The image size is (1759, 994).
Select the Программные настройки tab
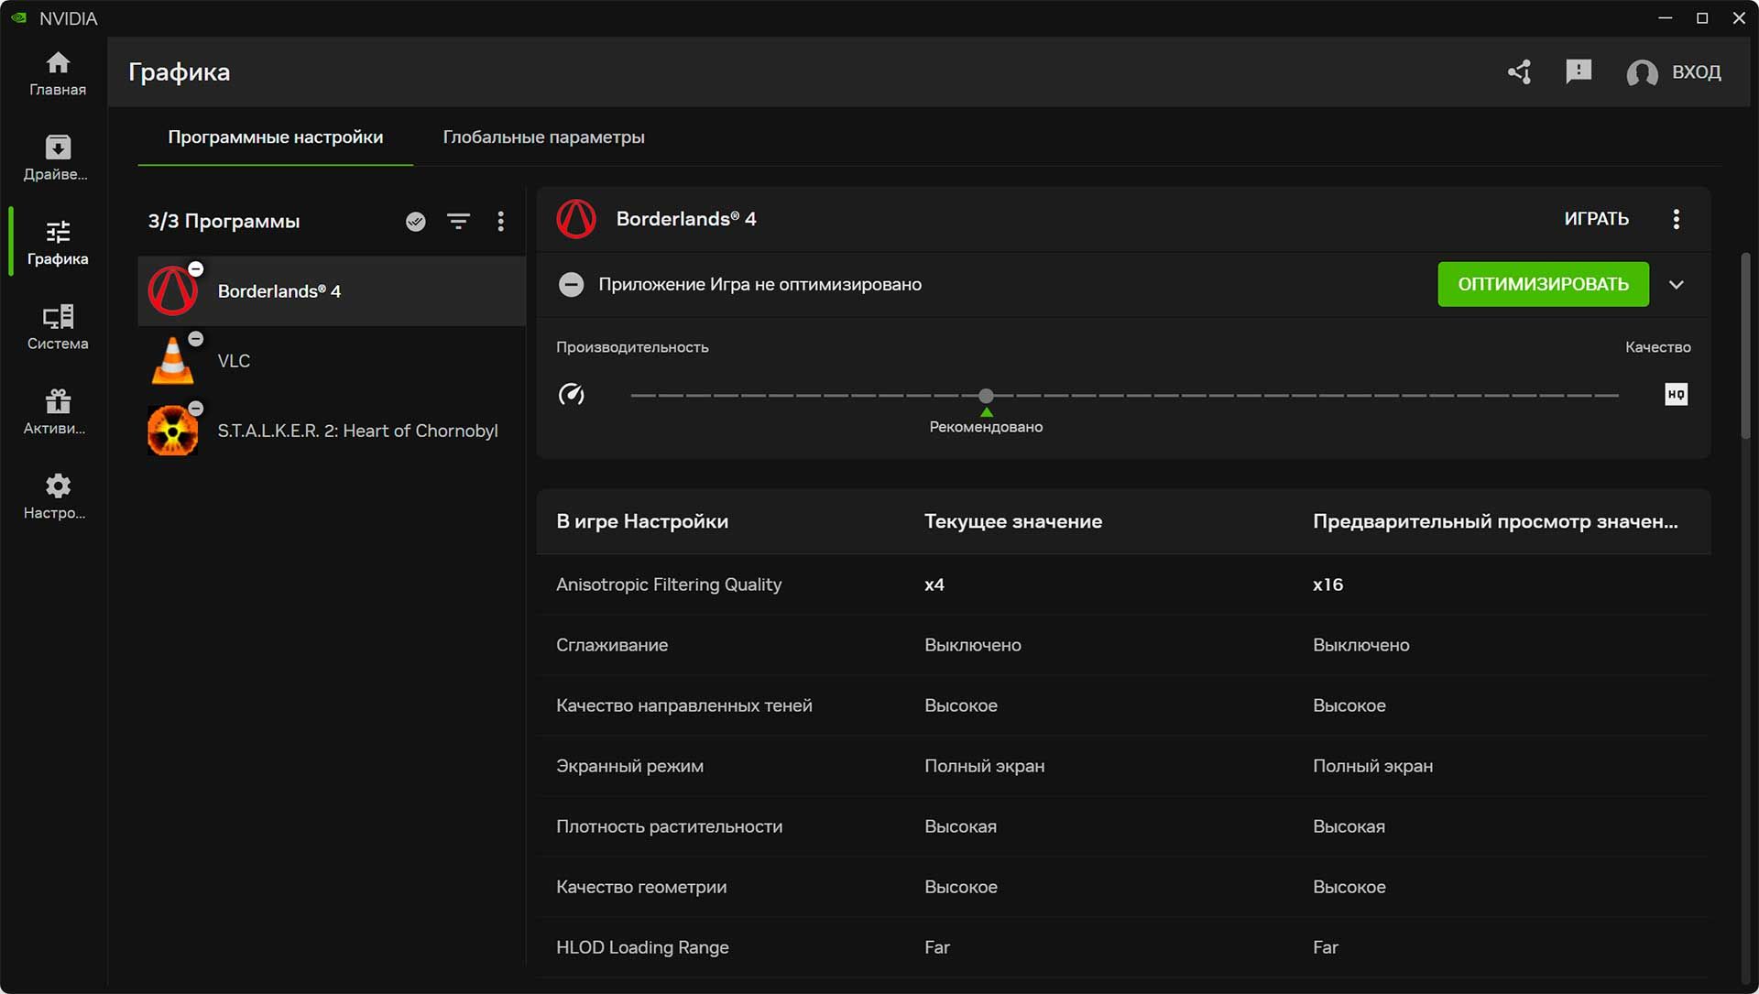point(275,137)
